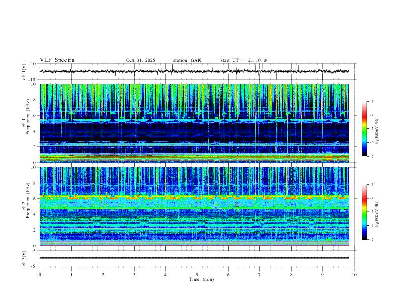Image resolution: width=399 pixels, height=308 pixels.
Task: Click the "ch.1(V)" waveform axis label
Action: [x=24, y=71]
